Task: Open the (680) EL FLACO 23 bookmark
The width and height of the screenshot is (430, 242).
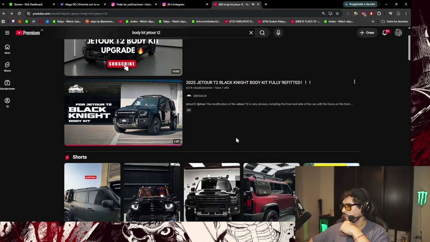Action: (x=305, y=22)
